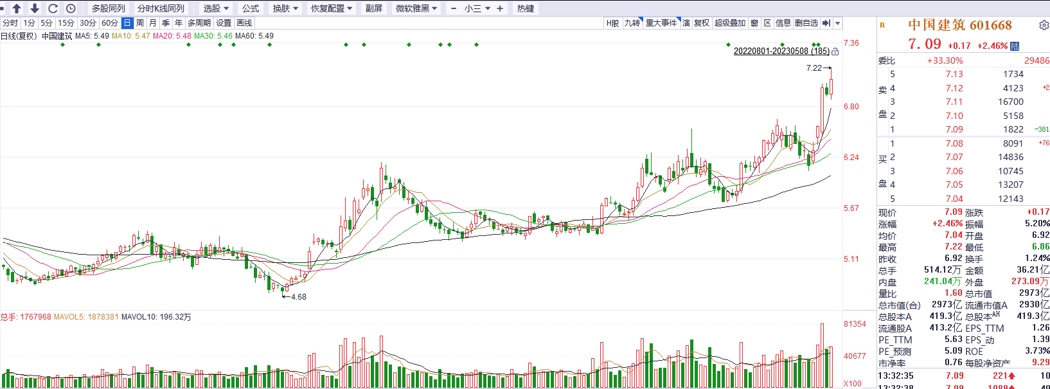The width and height of the screenshot is (1050, 389).
Task: Click the MA10: 5.47 indicator label
Action: (x=130, y=36)
